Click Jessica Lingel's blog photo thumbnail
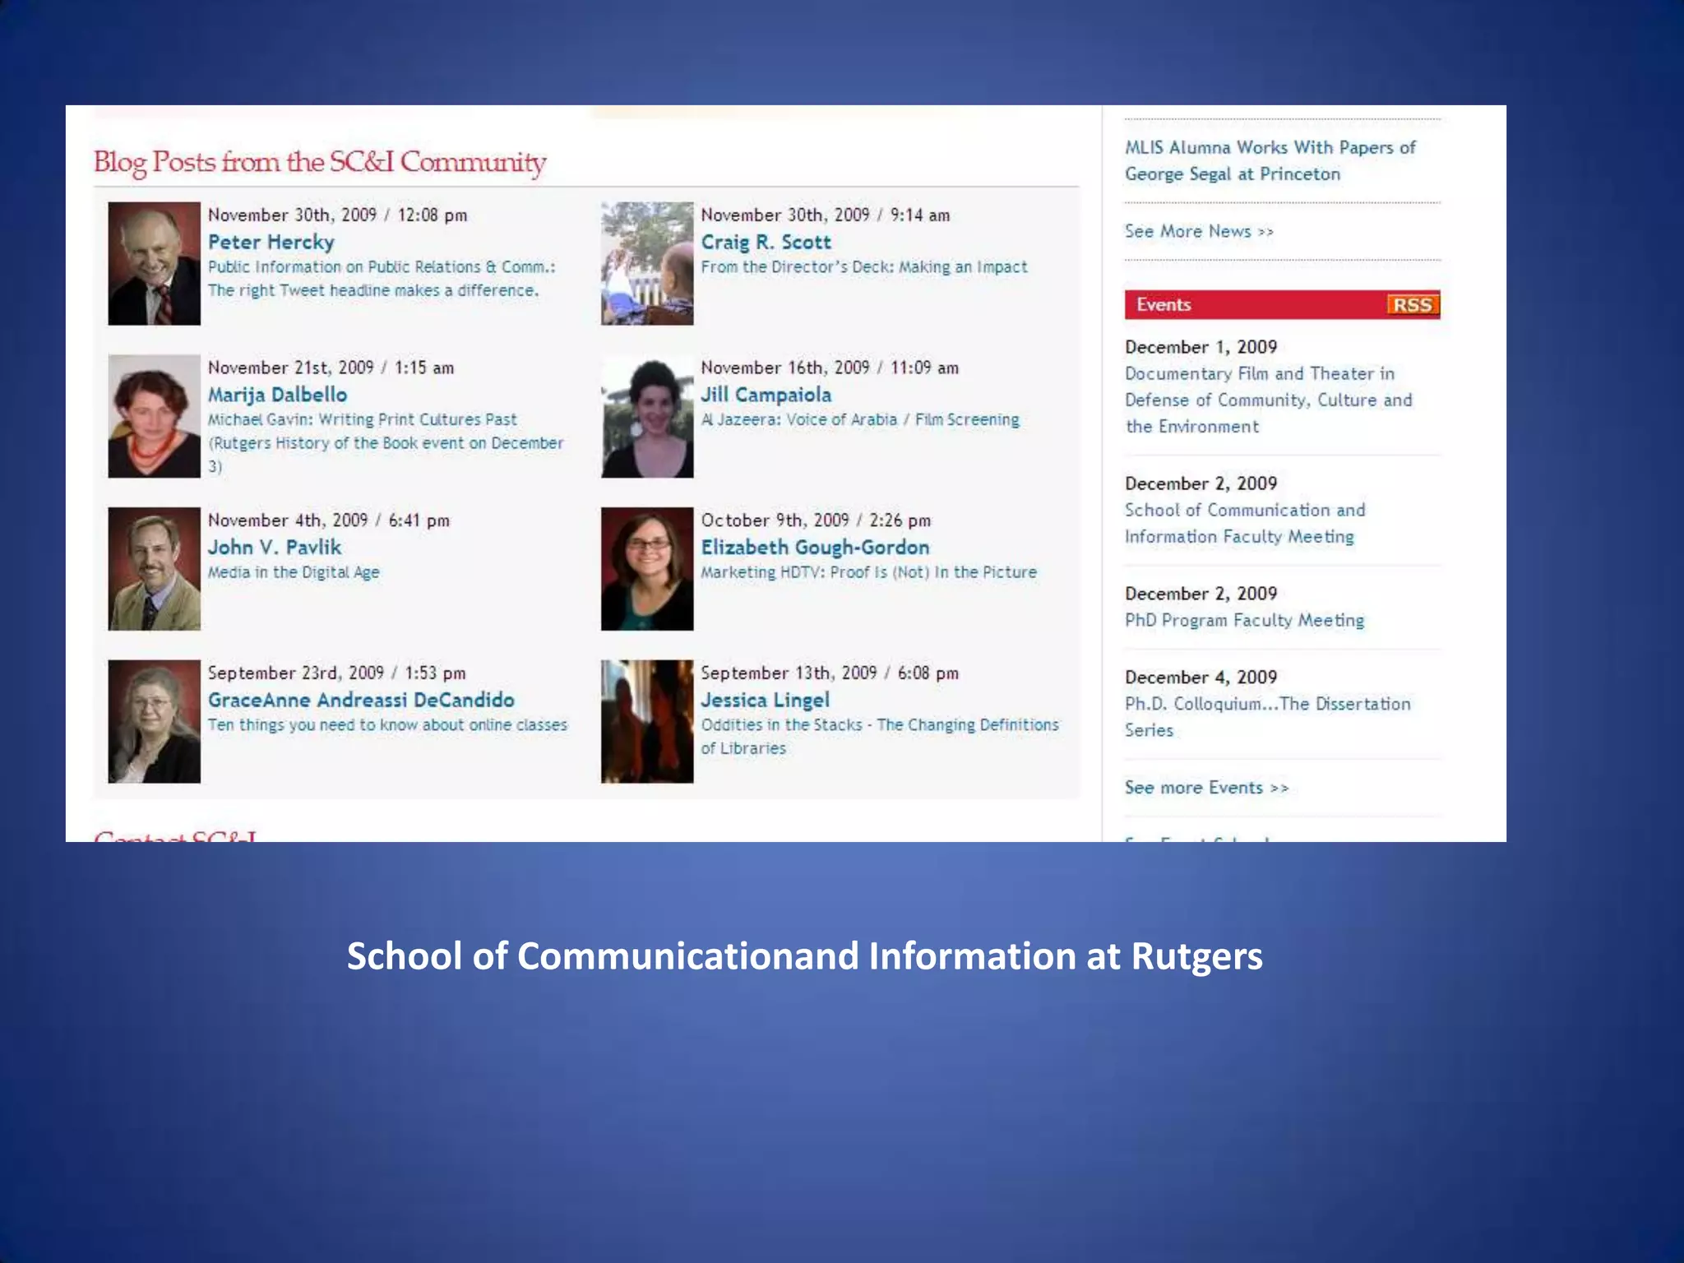Viewport: 1684px width, 1263px height. 647,721
